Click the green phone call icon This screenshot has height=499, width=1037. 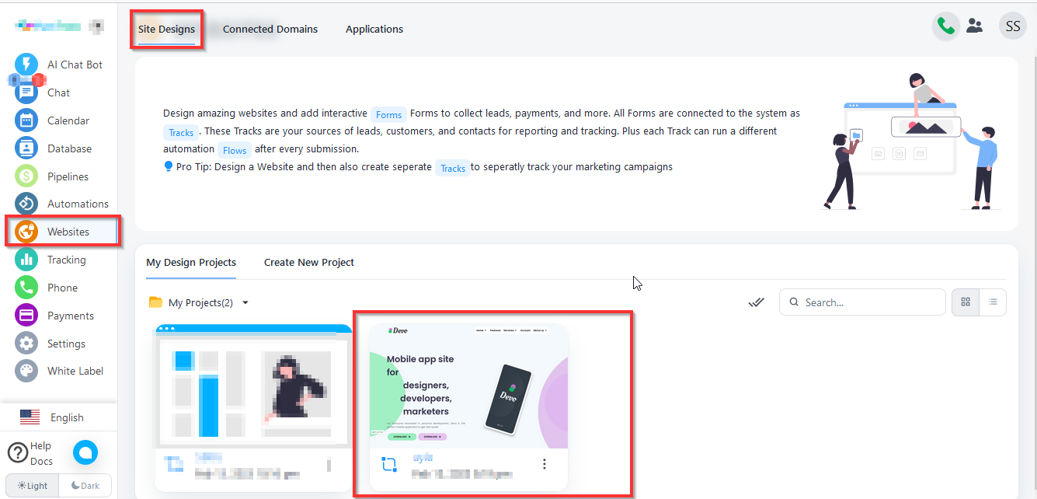(x=945, y=26)
